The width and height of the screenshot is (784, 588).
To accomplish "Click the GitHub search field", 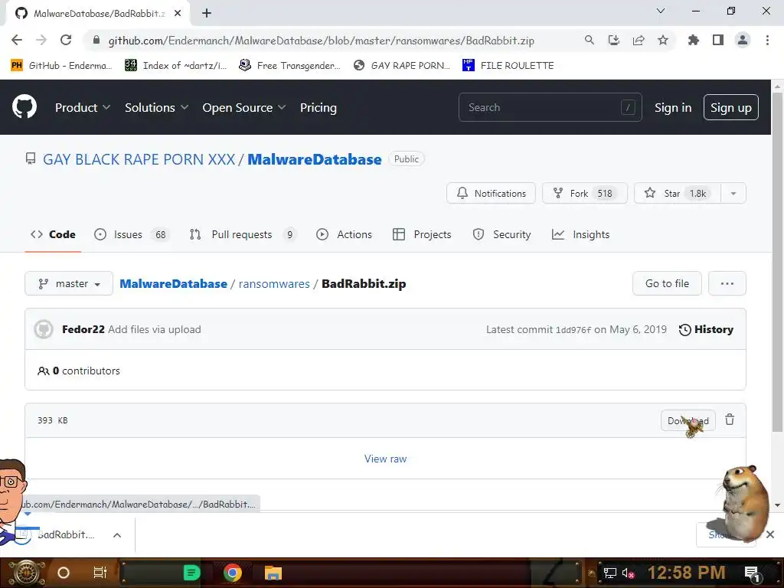I will [550, 107].
